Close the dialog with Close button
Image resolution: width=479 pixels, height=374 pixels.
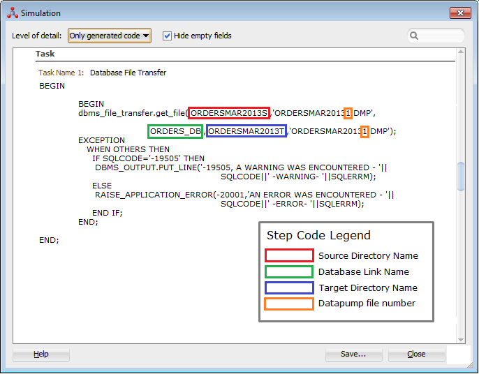point(416,354)
